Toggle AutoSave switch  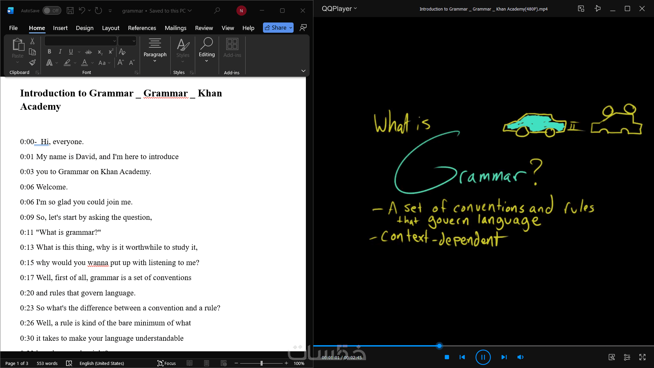(x=52, y=11)
